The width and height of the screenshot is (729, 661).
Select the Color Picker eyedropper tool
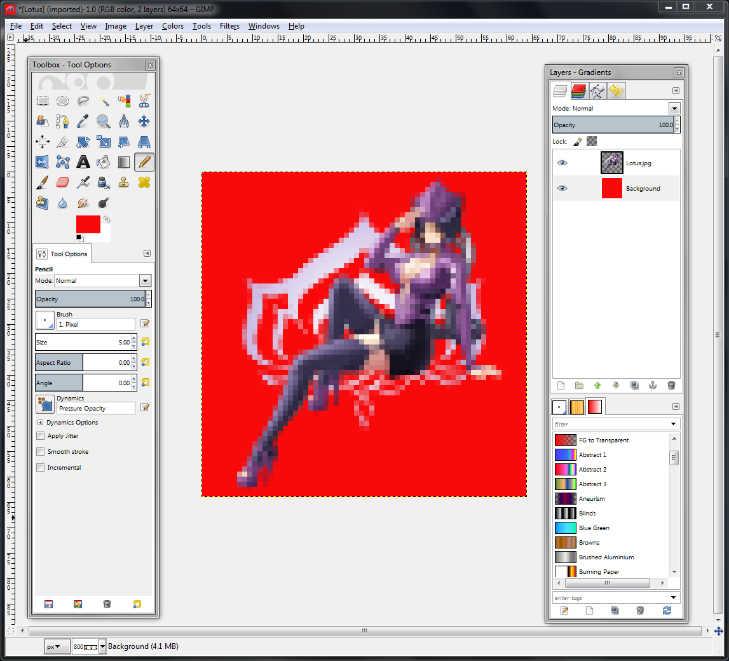click(83, 121)
